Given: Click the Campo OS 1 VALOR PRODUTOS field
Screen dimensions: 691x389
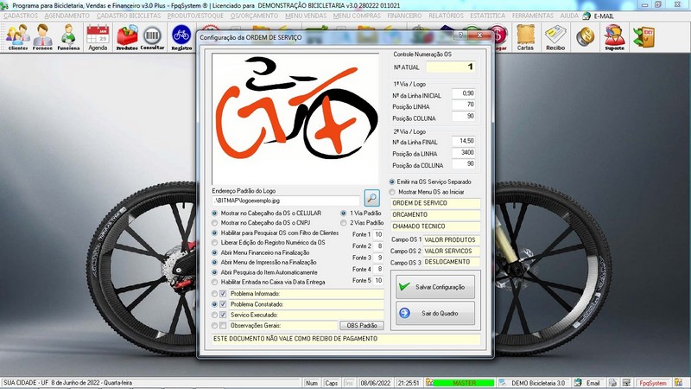Looking at the screenshot, I should click(x=451, y=240).
